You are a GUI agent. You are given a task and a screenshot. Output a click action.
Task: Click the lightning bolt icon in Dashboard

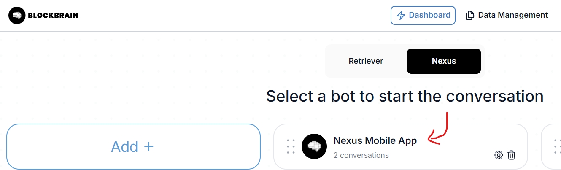click(401, 16)
